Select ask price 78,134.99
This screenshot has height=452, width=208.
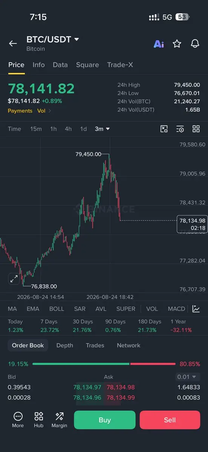coord(121,397)
